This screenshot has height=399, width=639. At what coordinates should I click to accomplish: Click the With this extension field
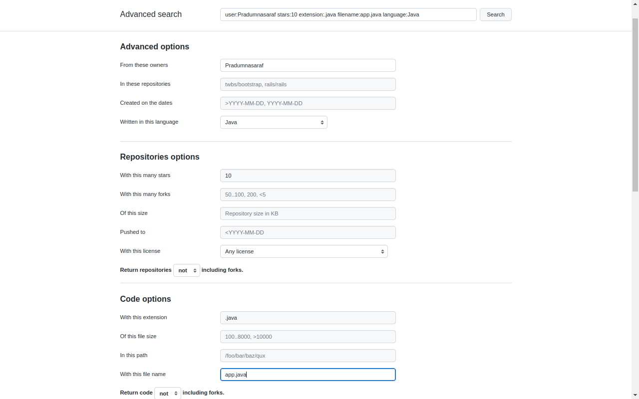pyautogui.click(x=308, y=318)
